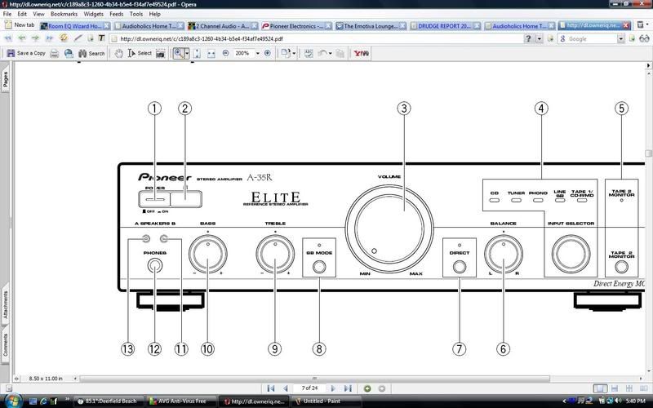Screen dimensions: 653x408
Task: Focus the Google search field
Action: tap(588, 38)
